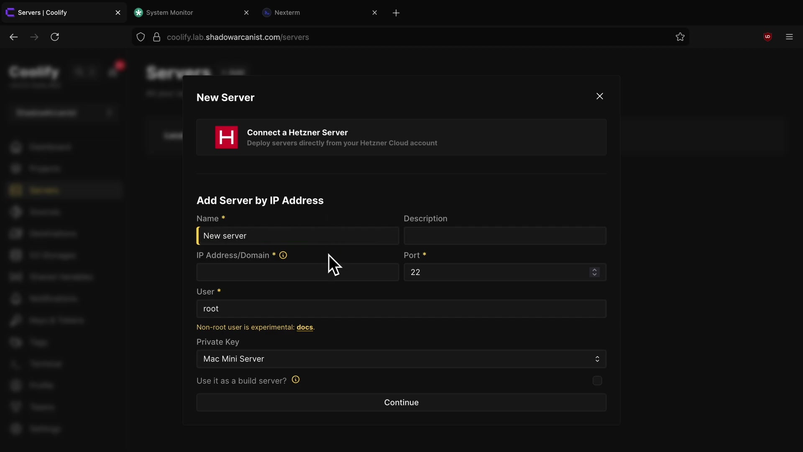Click the User field containing root
This screenshot has width=803, height=452.
[401, 309]
